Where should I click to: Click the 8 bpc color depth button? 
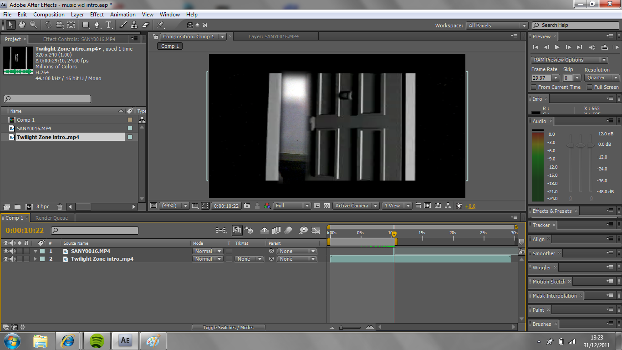[43, 206]
